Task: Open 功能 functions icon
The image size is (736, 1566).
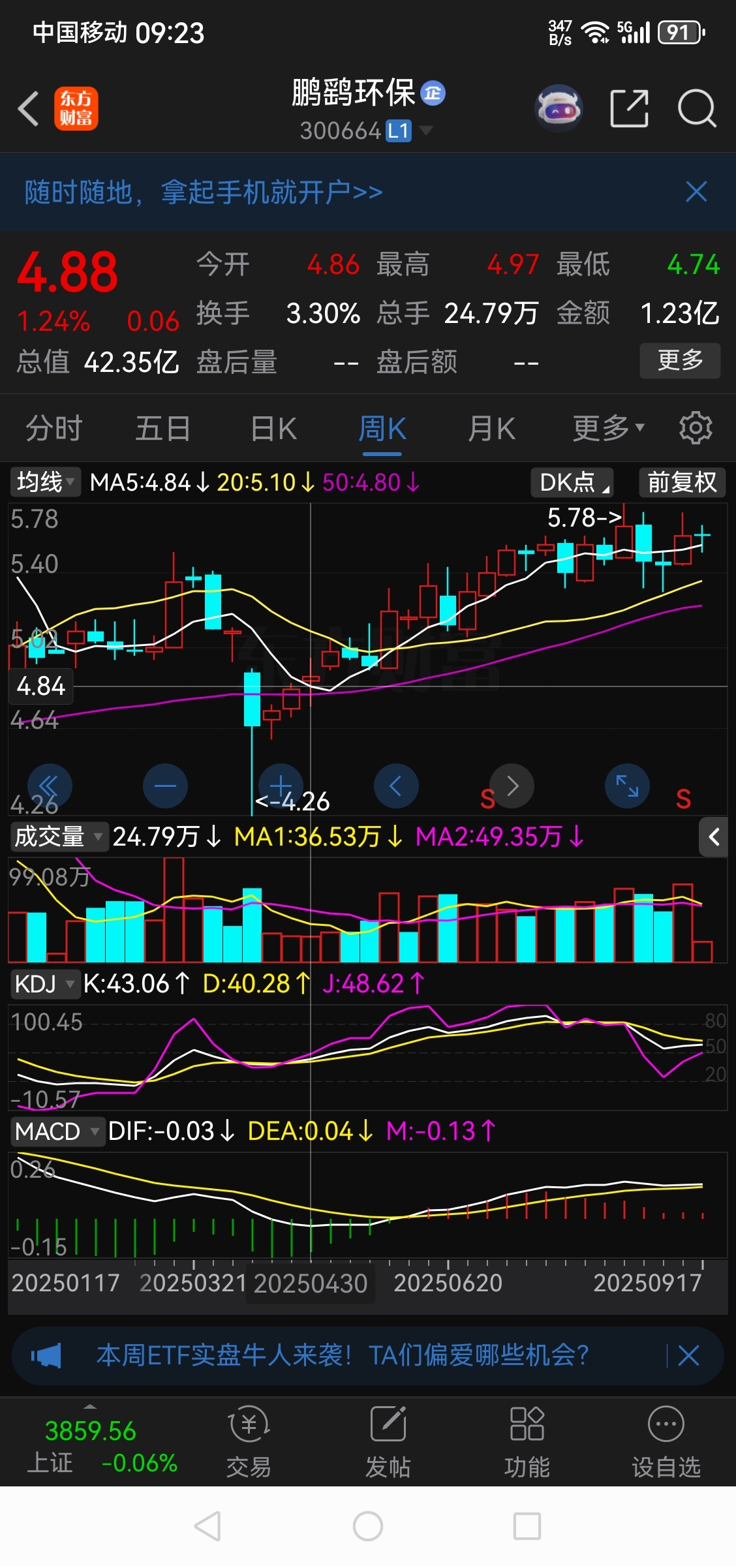Action: [x=527, y=1442]
